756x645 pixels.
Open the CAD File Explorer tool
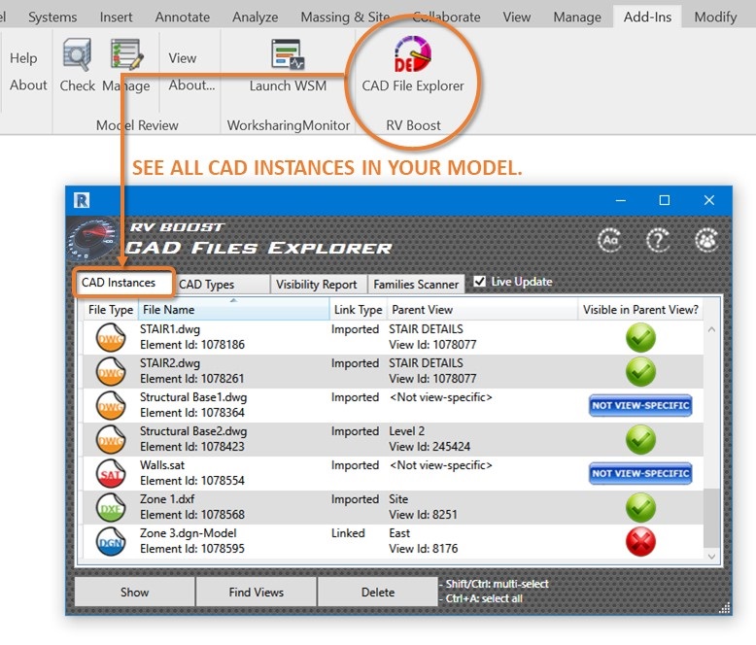(x=413, y=64)
